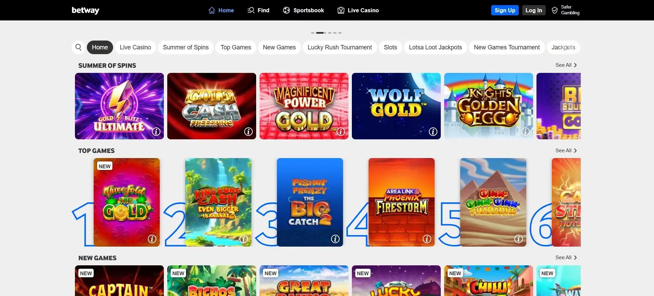Show info for Magnificent Power Gold
Viewport: 654px width, 296px height.
coord(341,131)
